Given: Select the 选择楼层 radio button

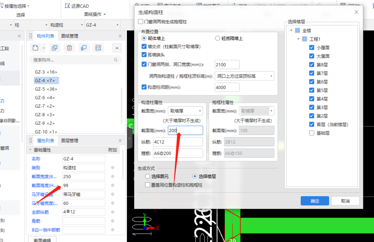Looking at the screenshot, I should [195, 176].
